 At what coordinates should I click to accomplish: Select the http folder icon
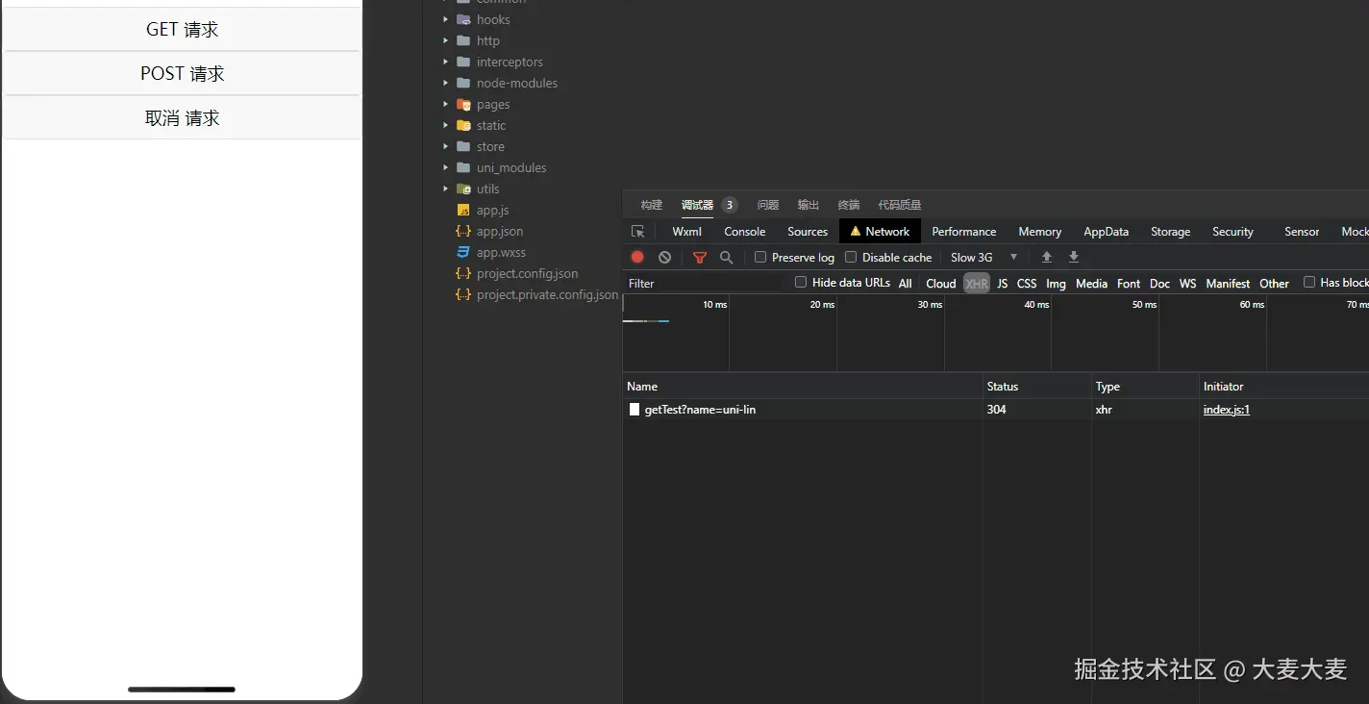click(463, 40)
